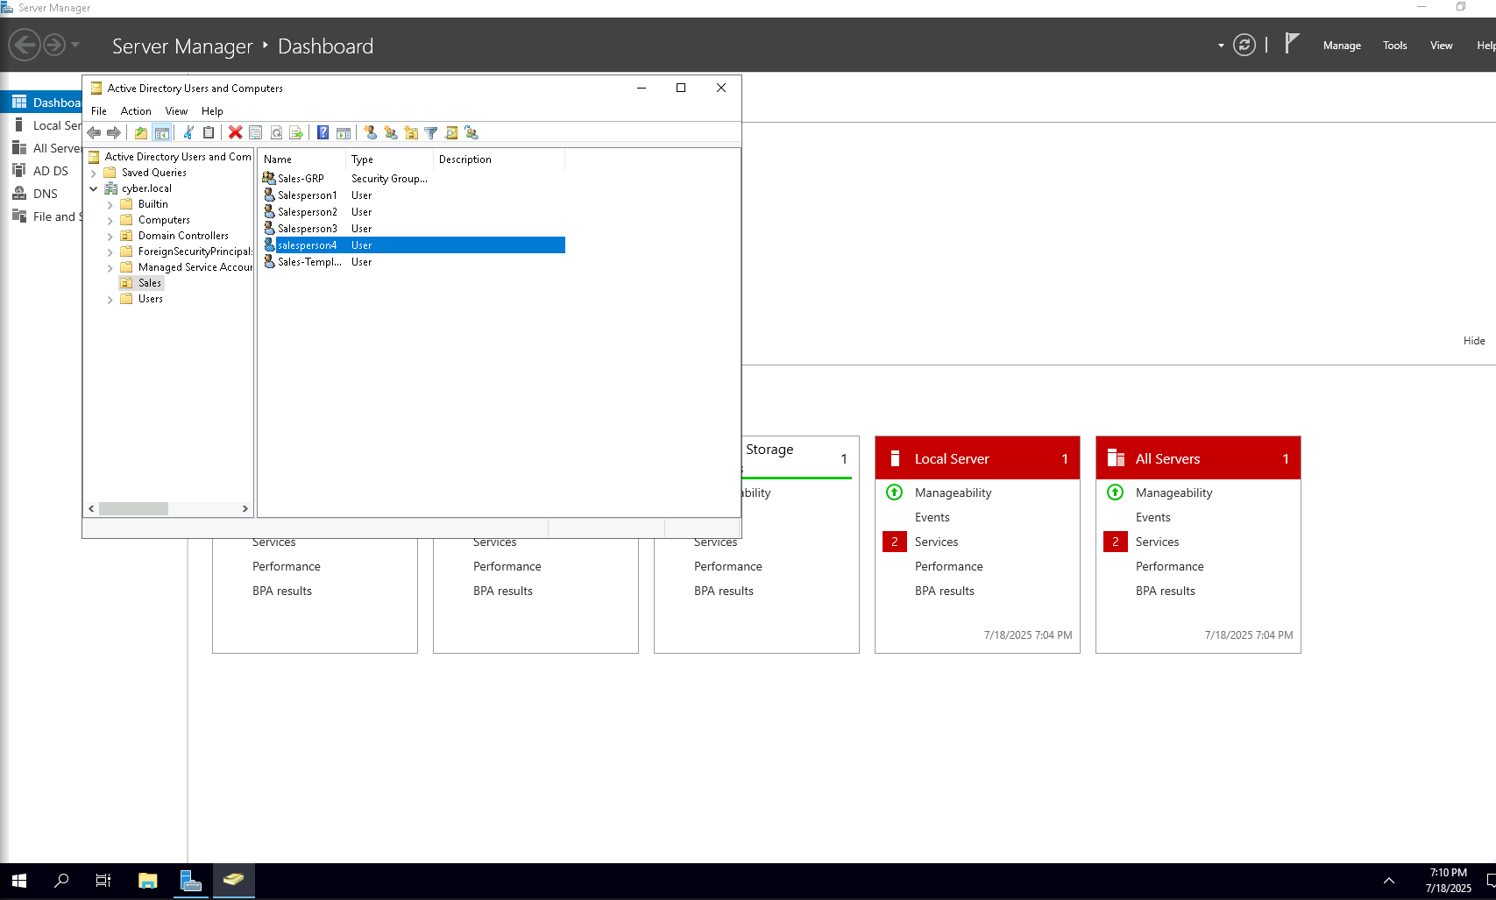Open Manage menu in Server Manager

[x=1342, y=46]
